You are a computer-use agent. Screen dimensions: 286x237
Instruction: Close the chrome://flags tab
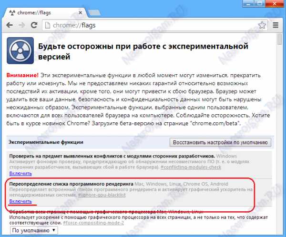80,13
